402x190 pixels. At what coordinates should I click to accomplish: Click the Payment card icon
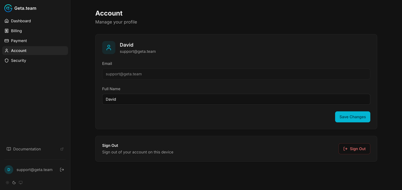[7, 41]
